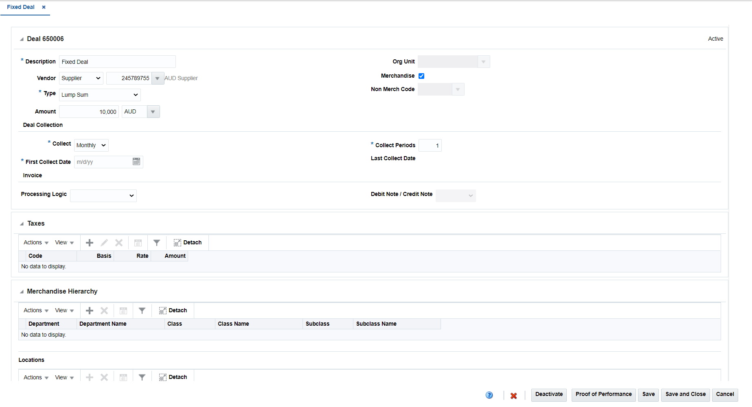Collapse the Taxes section

pos(22,224)
